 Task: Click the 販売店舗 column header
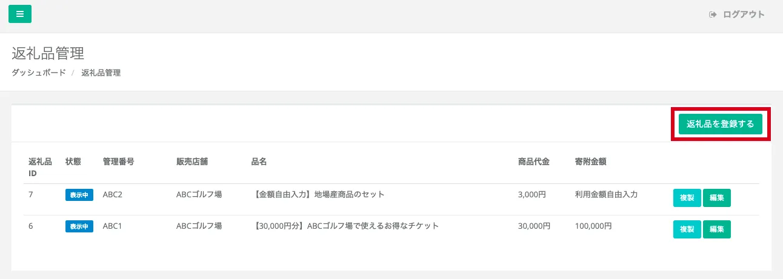[192, 162]
